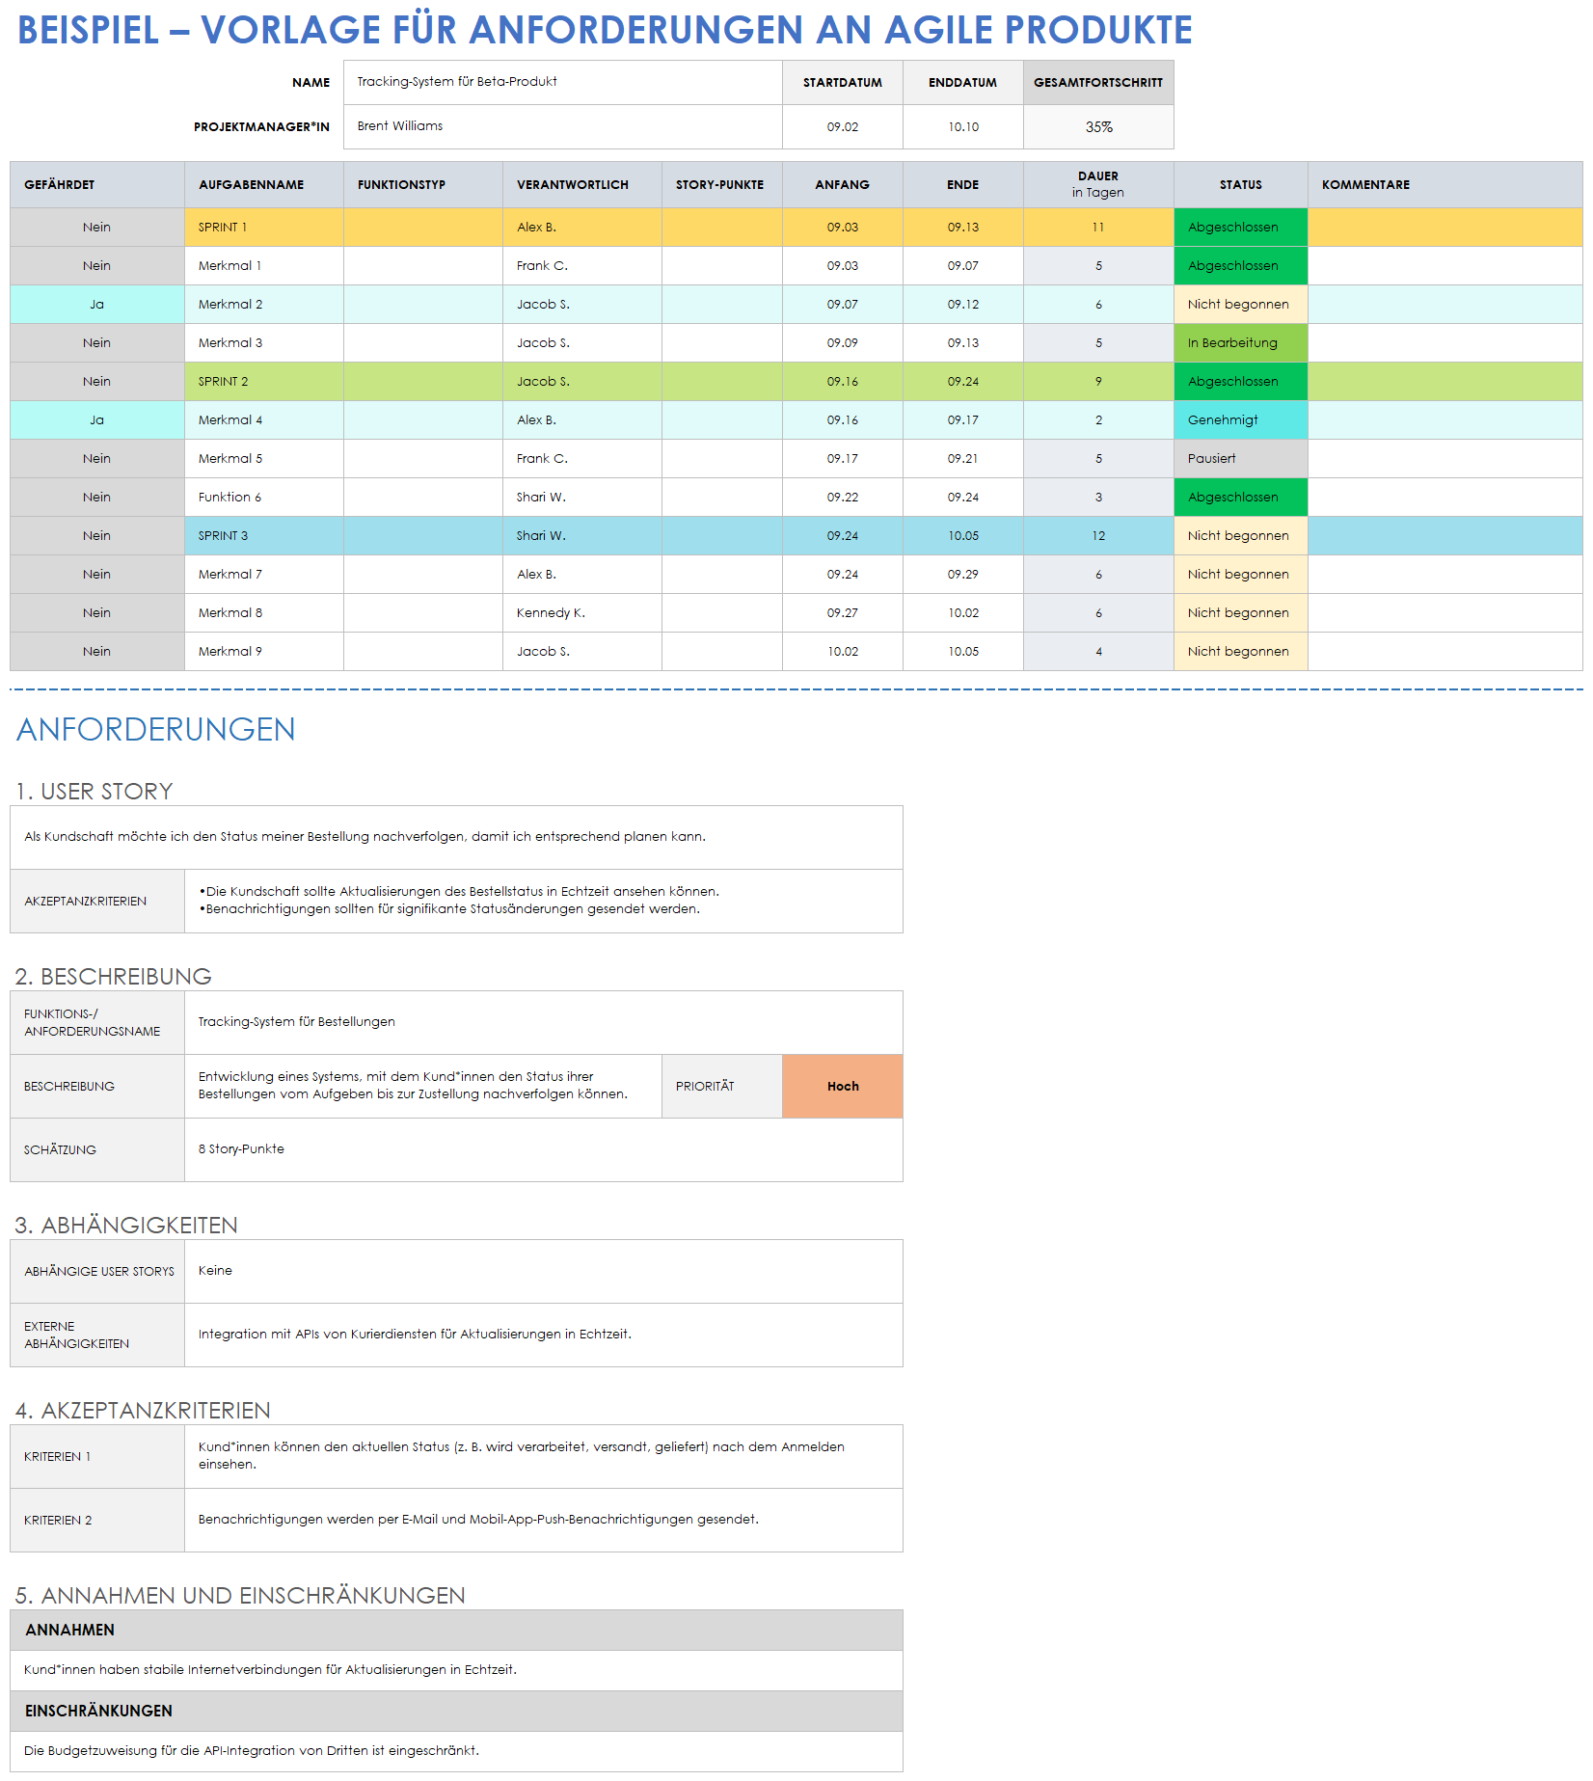The image size is (1593, 1781).
Task: Click 'Tracking-System für Bestellungen' field
Action: tap(543, 1022)
